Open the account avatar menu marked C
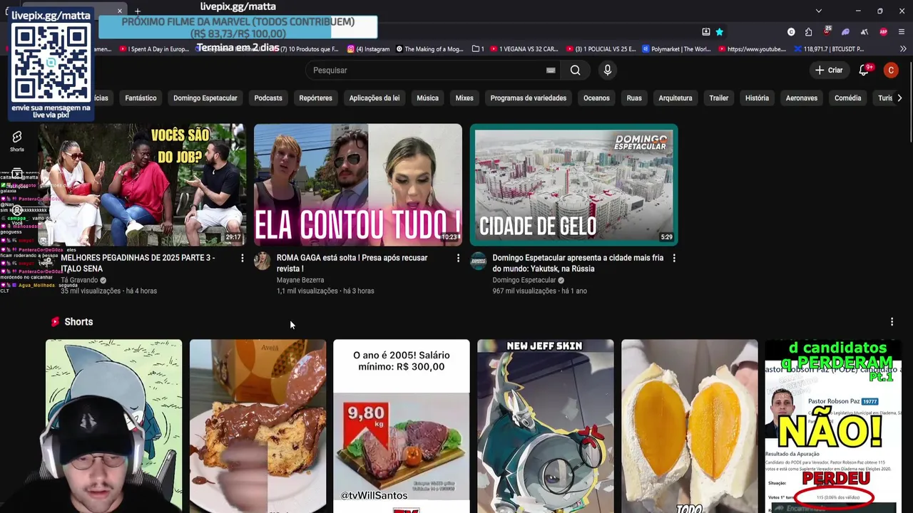Viewport: 913px width, 513px height. [x=890, y=70]
